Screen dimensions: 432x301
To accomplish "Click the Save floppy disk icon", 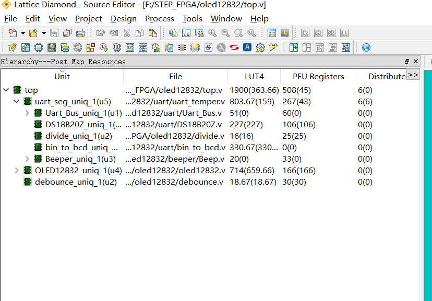I will (54, 33).
